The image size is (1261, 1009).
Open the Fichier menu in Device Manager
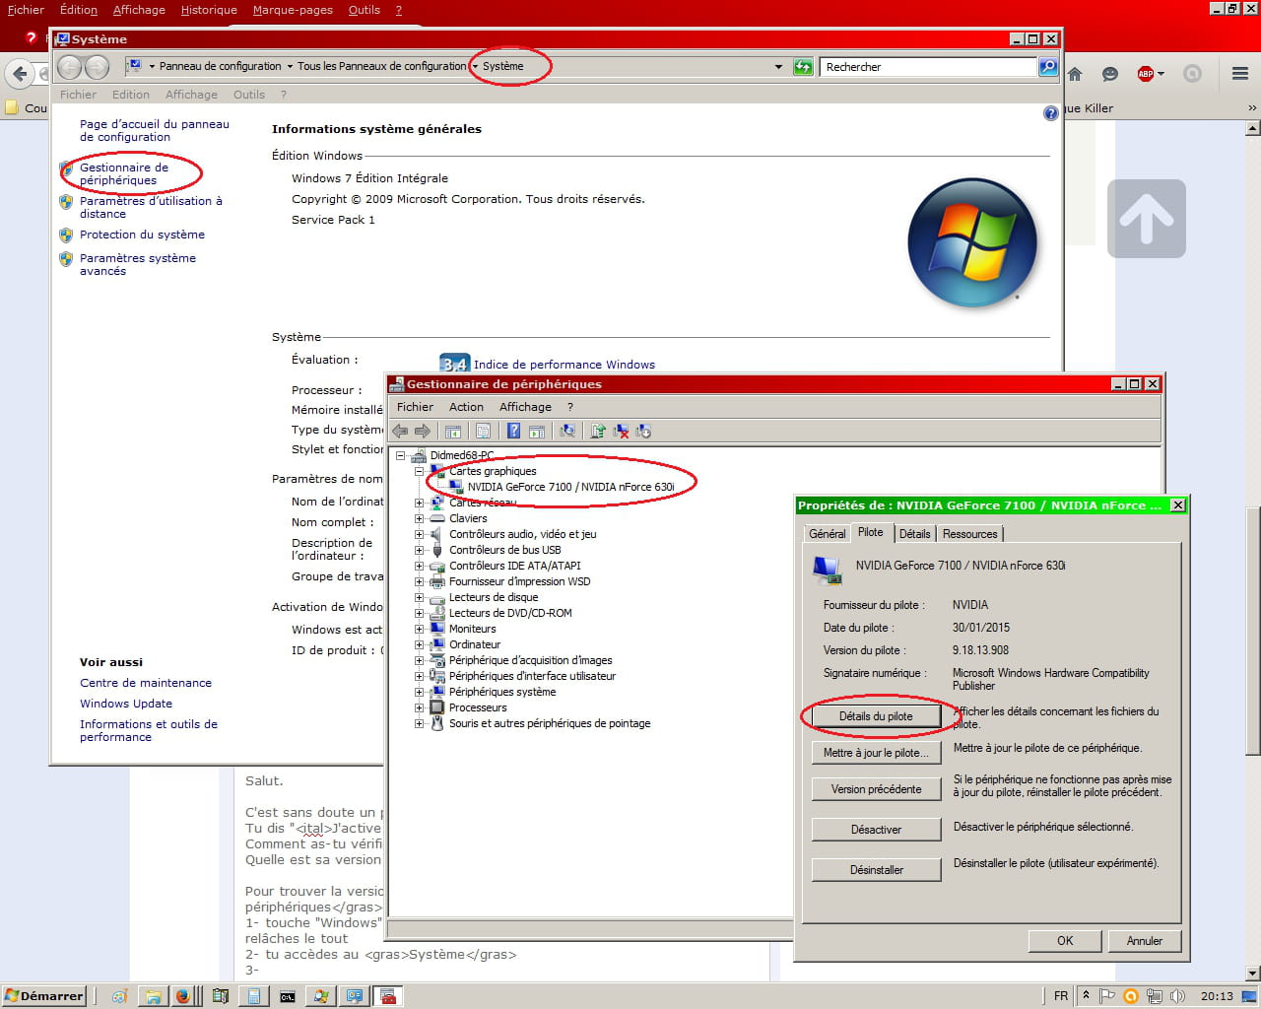pos(415,407)
